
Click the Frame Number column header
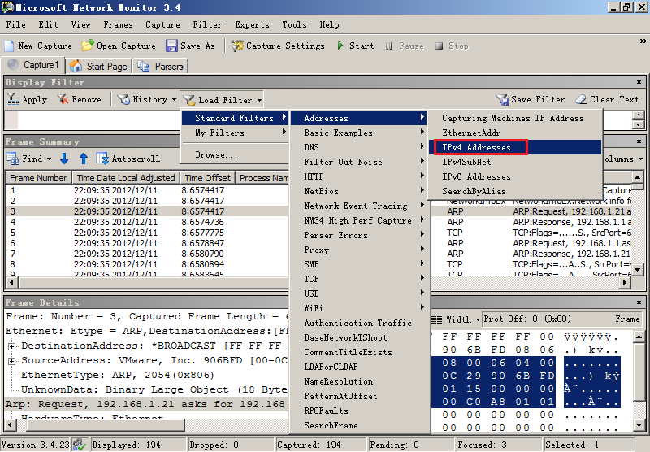pos(38,178)
